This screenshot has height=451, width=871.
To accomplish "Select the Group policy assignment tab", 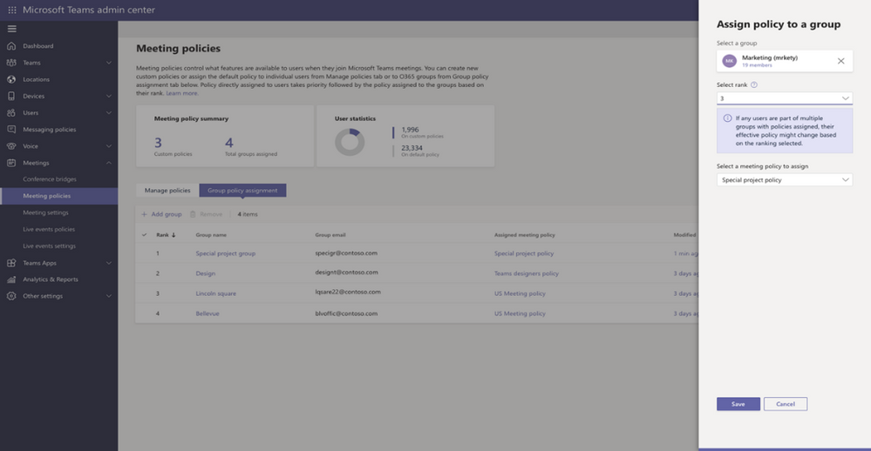I will [x=242, y=191].
